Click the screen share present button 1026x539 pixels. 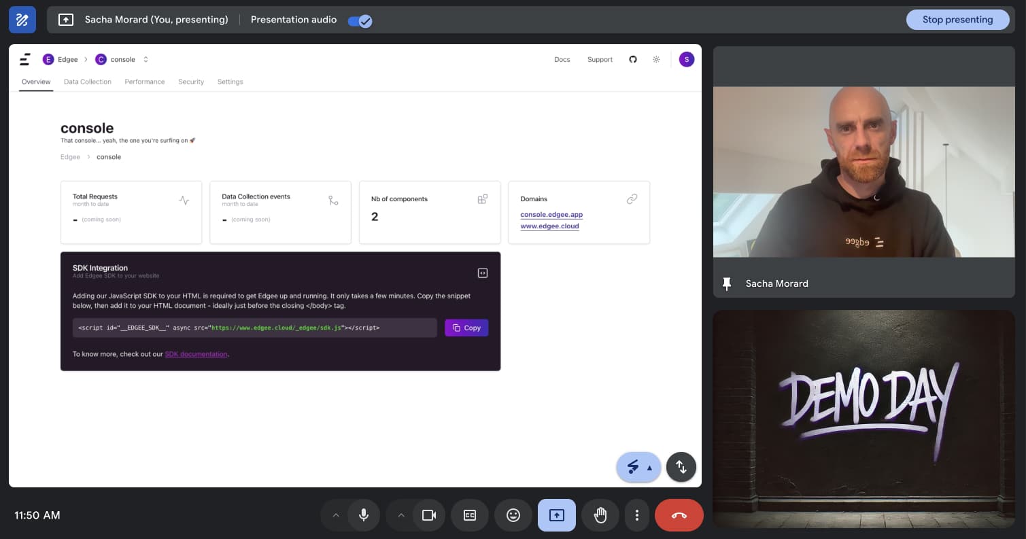(556, 515)
